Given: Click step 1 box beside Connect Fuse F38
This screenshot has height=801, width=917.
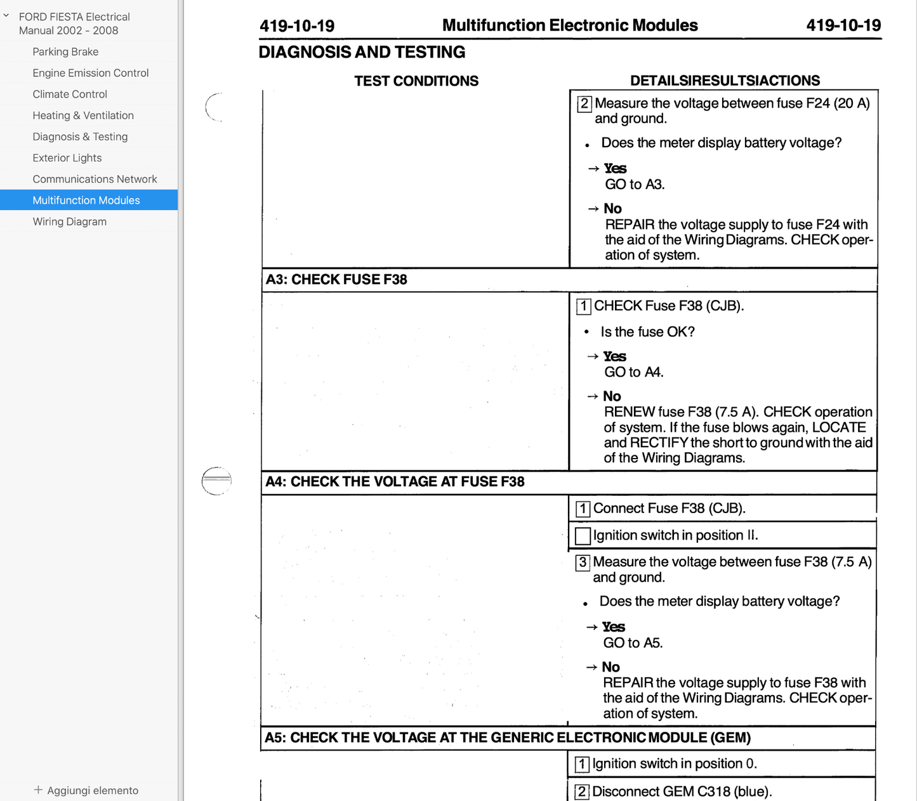Looking at the screenshot, I should (583, 509).
